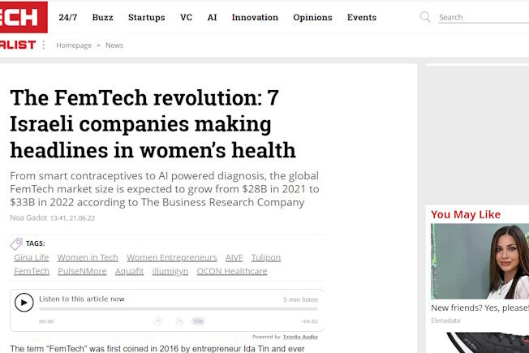The width and height of the screenshot is (529, 353).
Task: Open the Women in Tech tag
Action: point(88,257)
